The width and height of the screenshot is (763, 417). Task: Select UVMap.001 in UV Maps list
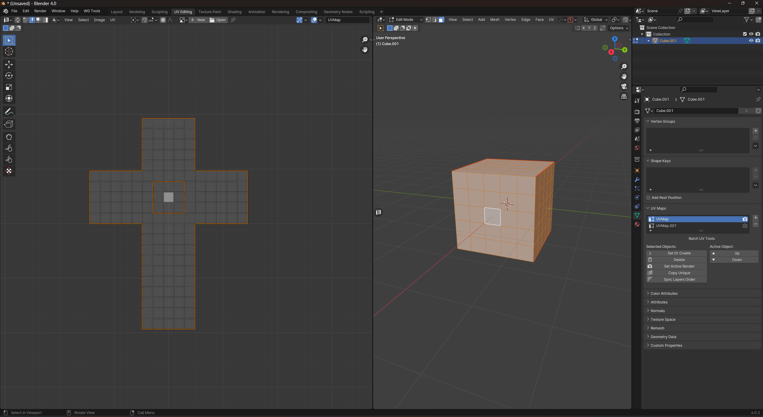coord(698,226)
